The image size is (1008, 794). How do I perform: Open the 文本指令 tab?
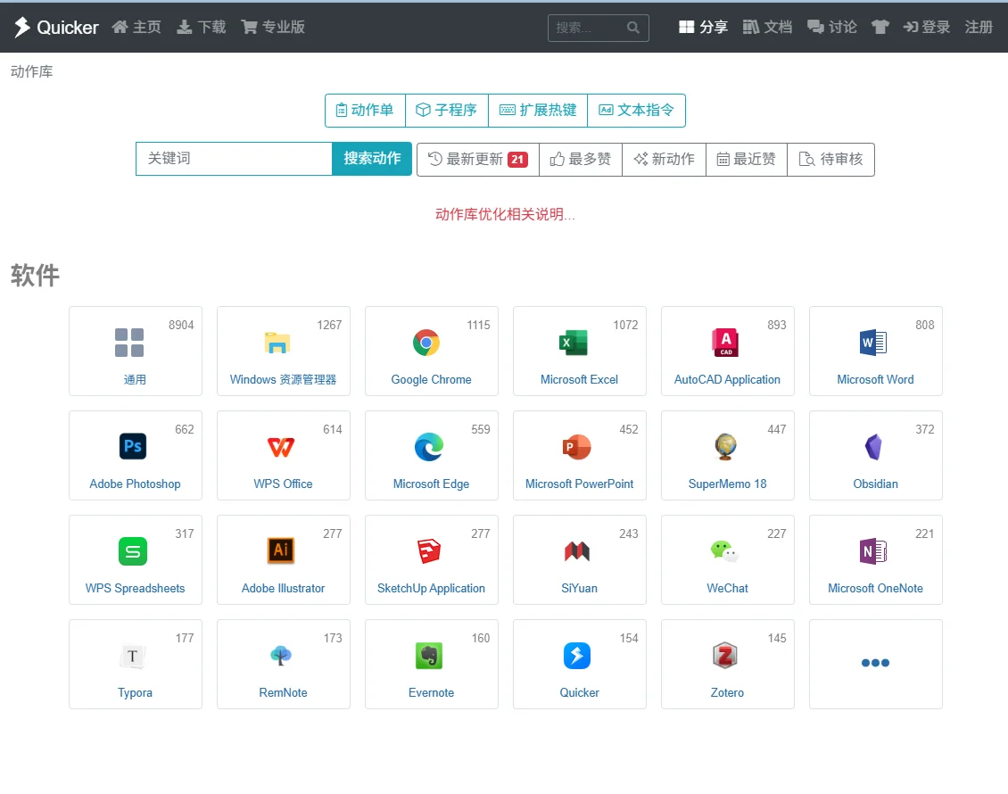tap(636, 110)
